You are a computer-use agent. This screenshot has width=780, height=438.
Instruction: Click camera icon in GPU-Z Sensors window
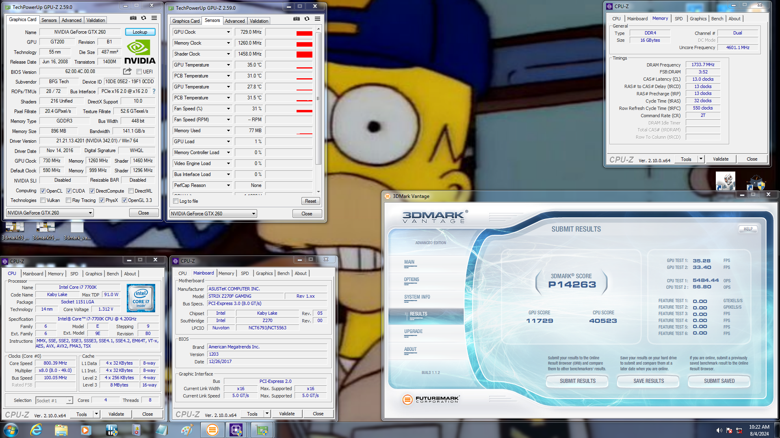coord(297,19)
